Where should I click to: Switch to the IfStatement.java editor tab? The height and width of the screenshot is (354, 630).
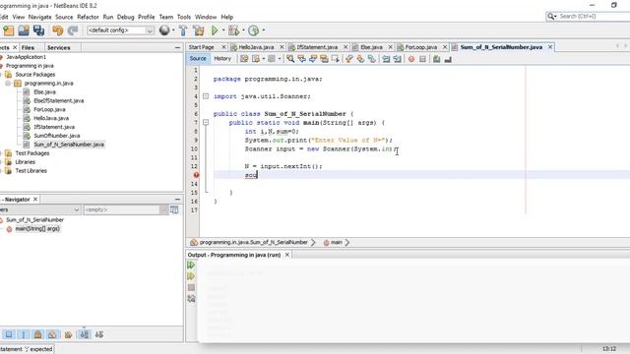[x=317, y=47]
